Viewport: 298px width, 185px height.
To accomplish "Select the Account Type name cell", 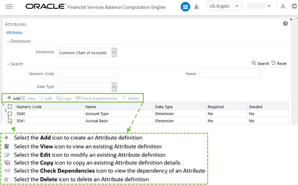I will (x=97, y=114).
